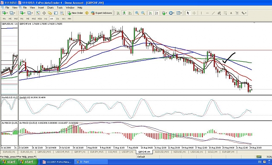
Task: Select the text 'A' tool
Action: (x=231, y=13)
